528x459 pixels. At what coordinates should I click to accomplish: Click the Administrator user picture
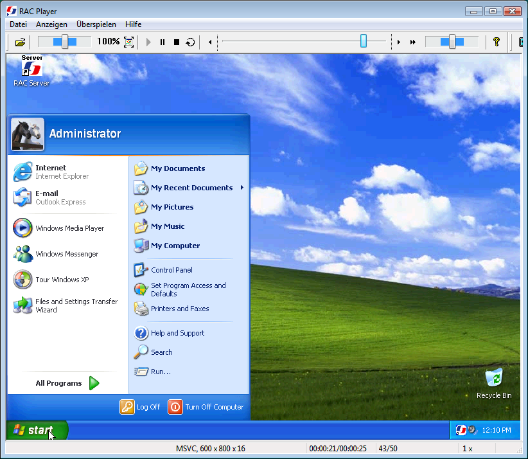(28, 134)
